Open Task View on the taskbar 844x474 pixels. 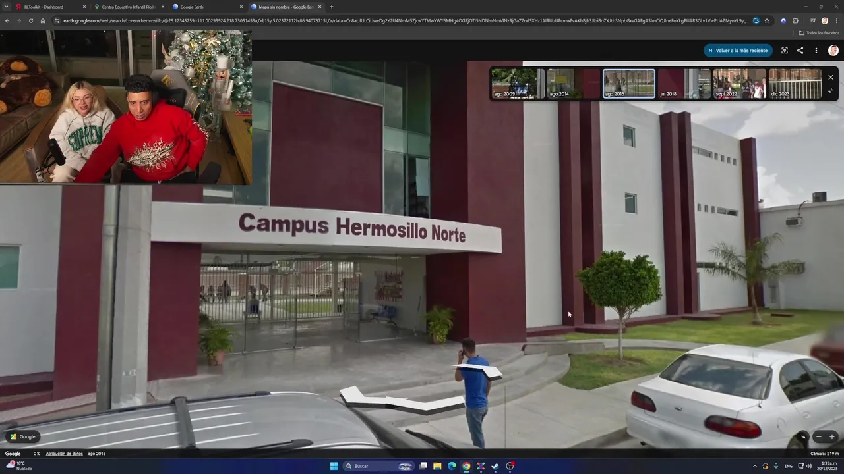click(x=423, y=466)
